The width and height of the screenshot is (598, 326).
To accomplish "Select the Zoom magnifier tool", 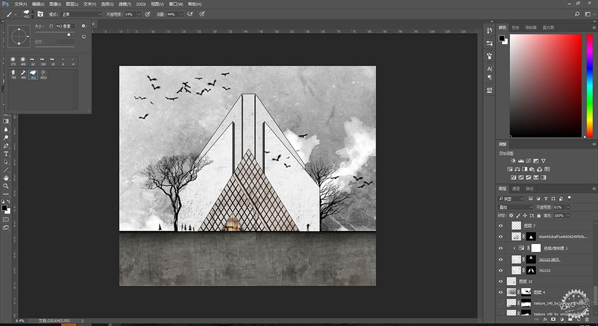I will click(x=6, y=186).
